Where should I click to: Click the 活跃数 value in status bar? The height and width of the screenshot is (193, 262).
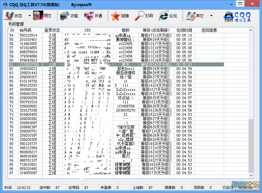pos(211,188)
